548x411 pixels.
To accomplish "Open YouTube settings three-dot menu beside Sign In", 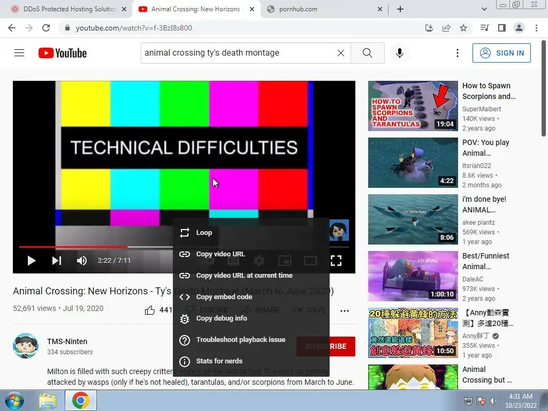I will (457, 53).
